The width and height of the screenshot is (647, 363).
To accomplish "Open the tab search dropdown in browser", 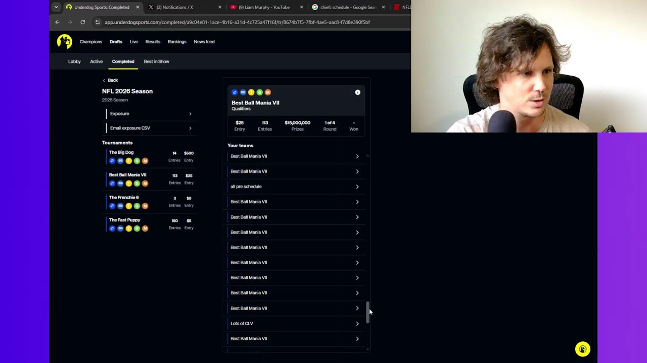I will click(x=56, y=7).
